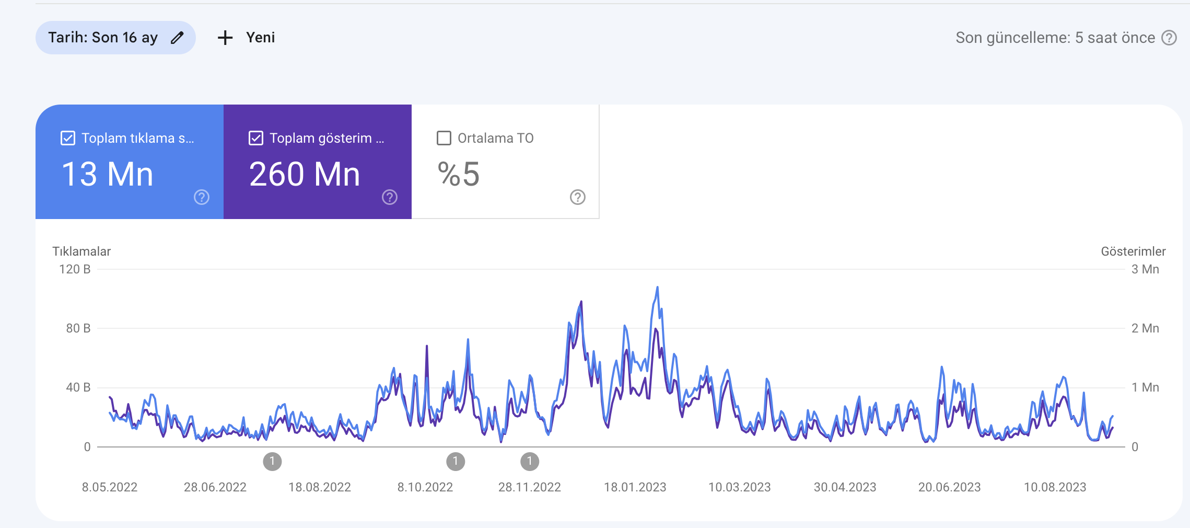Screen dimensions: 1190x528
Task: Open annotation marker near 8.10.2022
Action: tap(456, 462)
